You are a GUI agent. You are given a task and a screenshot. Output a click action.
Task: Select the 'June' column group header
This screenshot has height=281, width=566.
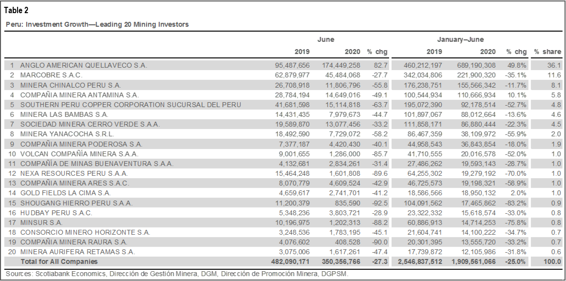click(x=325, y=39)
